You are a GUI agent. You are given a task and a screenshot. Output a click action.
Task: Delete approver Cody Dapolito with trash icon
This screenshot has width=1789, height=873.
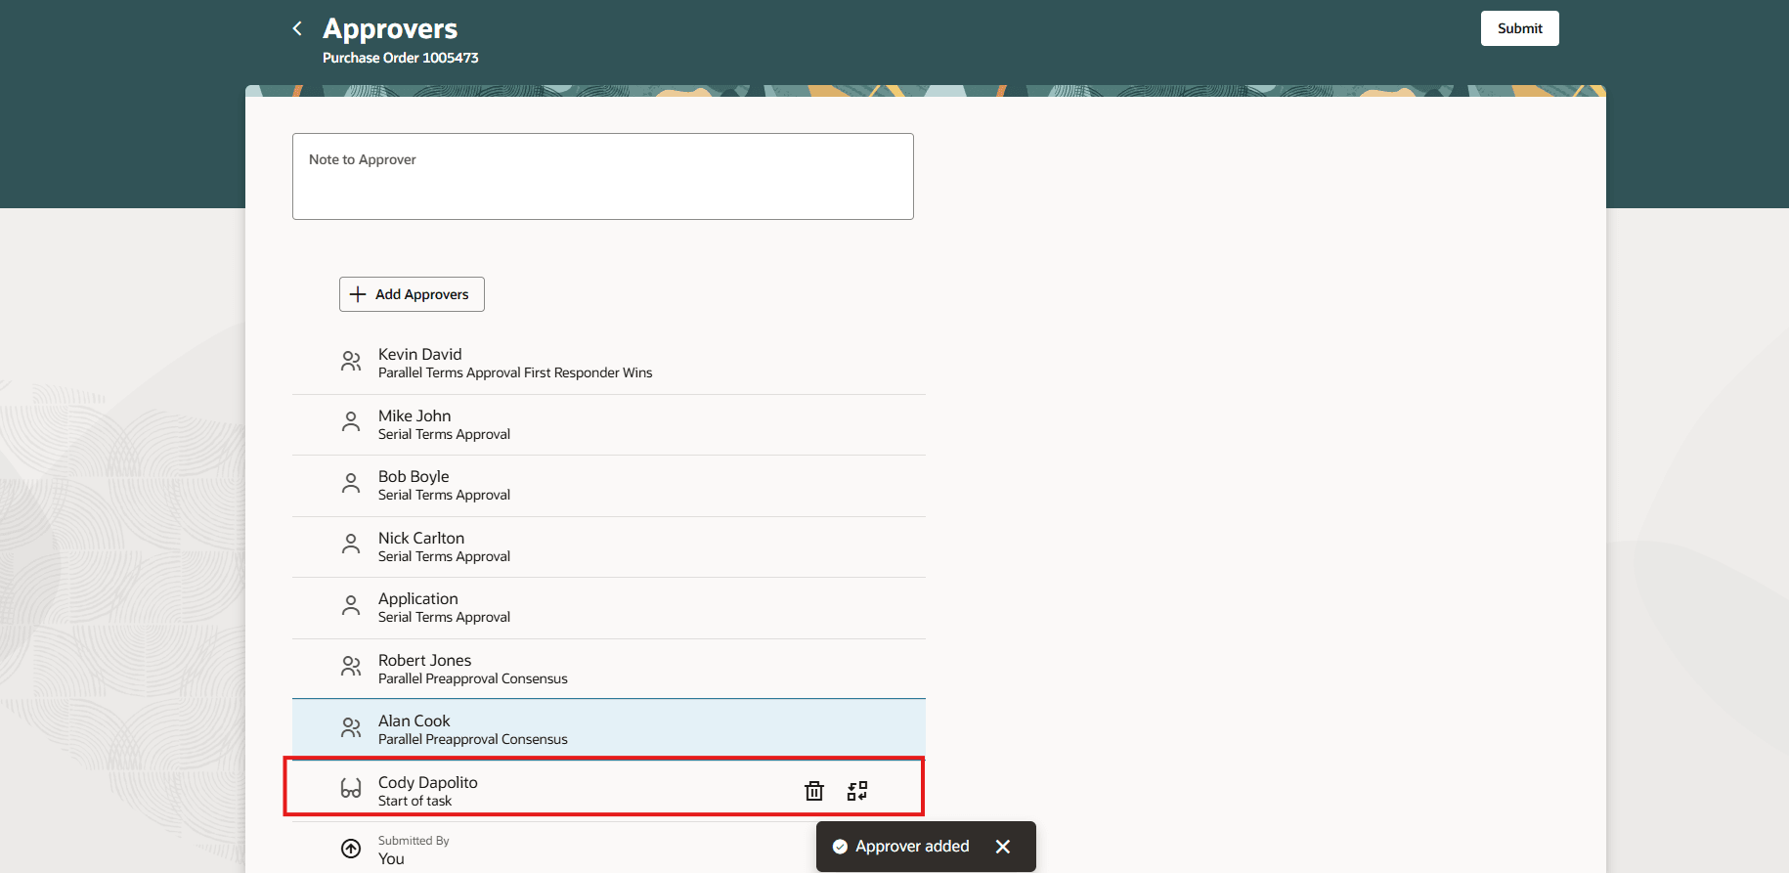coord(814,791)
